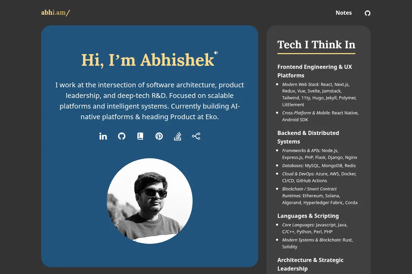The image size is (412, 274).
Task: Open the GitHub icon in the top navigation
Action: (x=367, y=13)
